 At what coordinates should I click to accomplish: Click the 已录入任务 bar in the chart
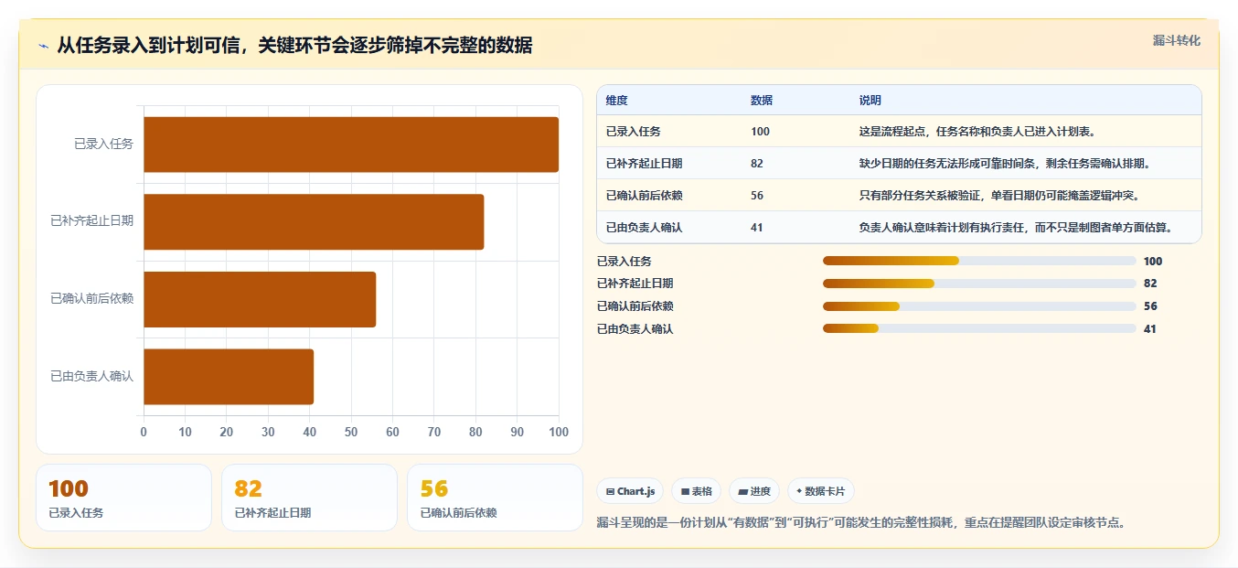coord(351,145)
